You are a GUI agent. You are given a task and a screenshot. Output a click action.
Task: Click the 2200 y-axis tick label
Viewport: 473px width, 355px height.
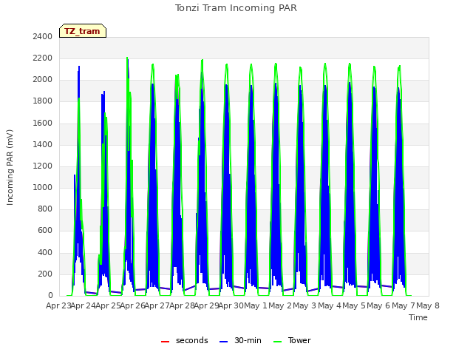(43, 58)
